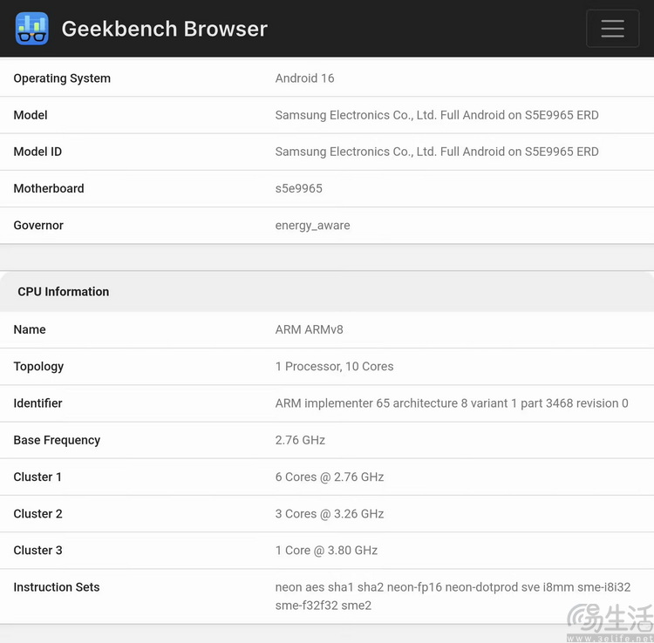Select the s5e9965 motherboard value
654x643 pixels.
298,188
